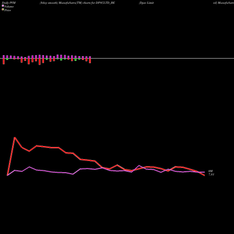Click the Volume legend color swatch
Screen dimensions: 234x234
click(x=3, y=6)
